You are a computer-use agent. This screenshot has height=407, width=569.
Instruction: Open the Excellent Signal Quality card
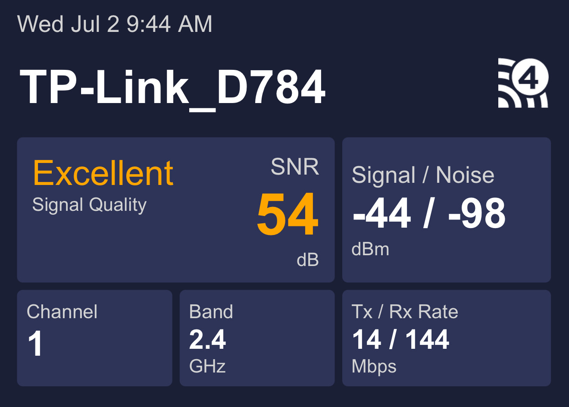176,210
